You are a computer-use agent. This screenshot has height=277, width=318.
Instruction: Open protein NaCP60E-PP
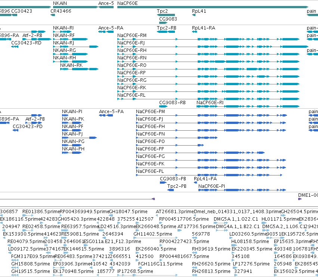(150, 149)
